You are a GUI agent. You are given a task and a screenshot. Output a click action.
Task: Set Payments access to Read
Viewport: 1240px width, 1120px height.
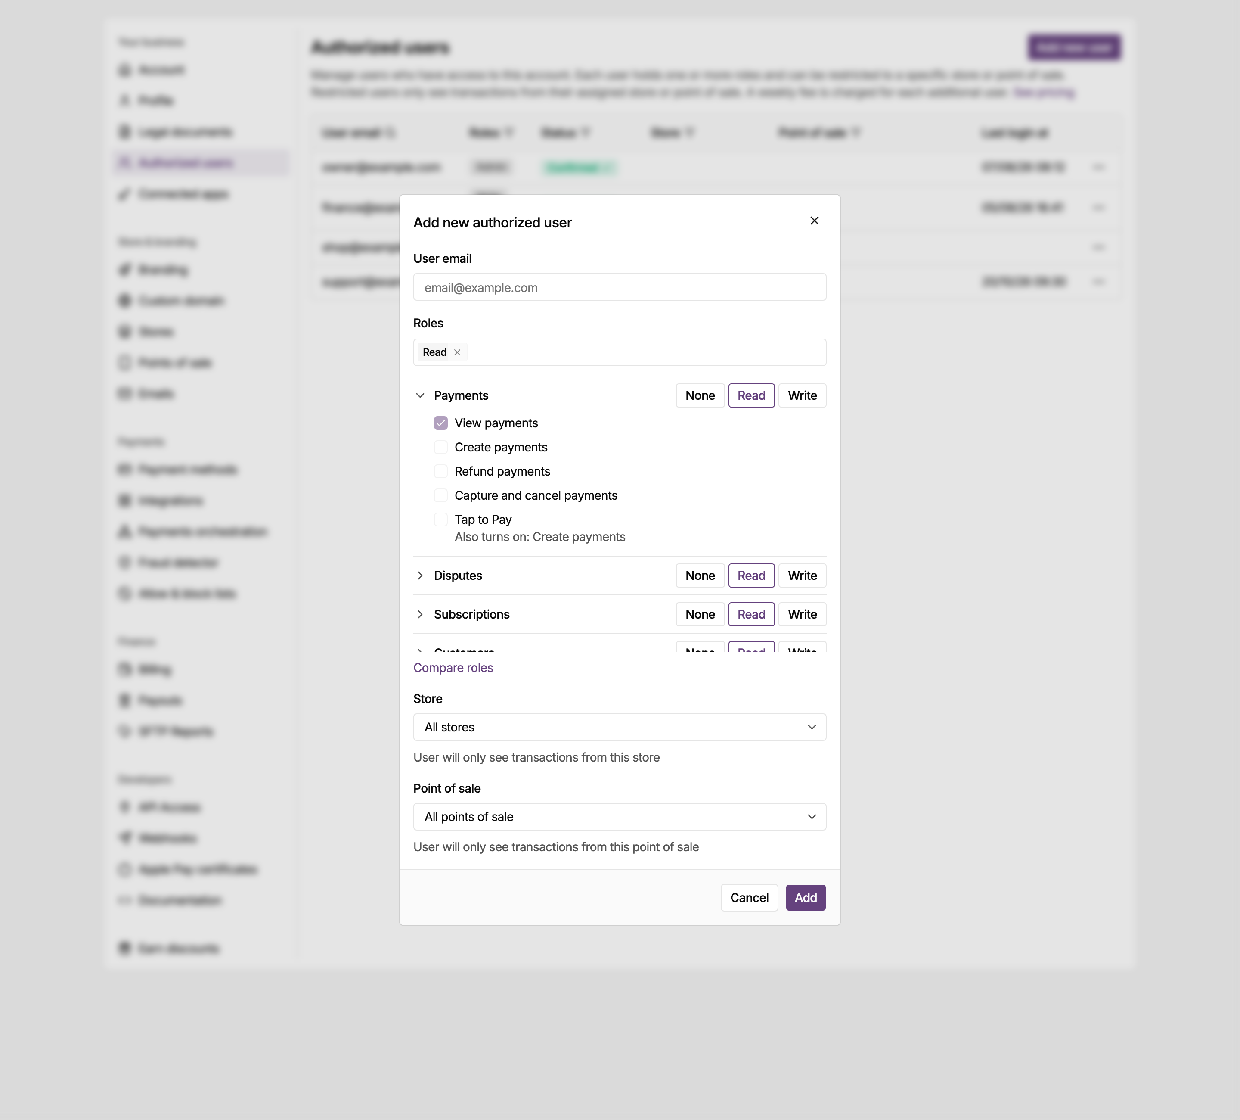[751, 396]
